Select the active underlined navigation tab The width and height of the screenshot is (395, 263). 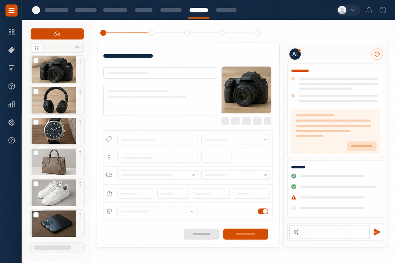199,10
